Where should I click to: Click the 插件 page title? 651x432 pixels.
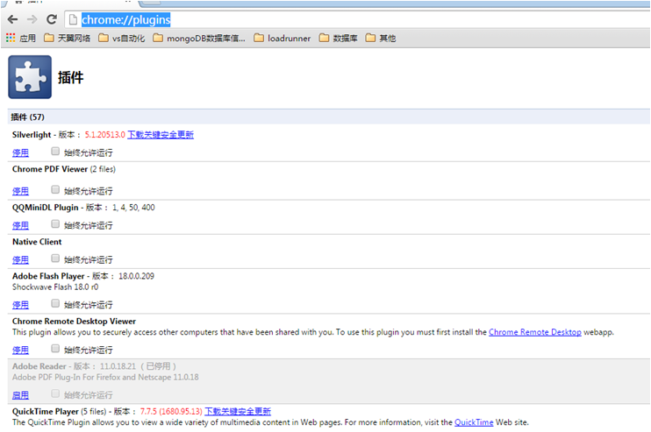(70, 77)
